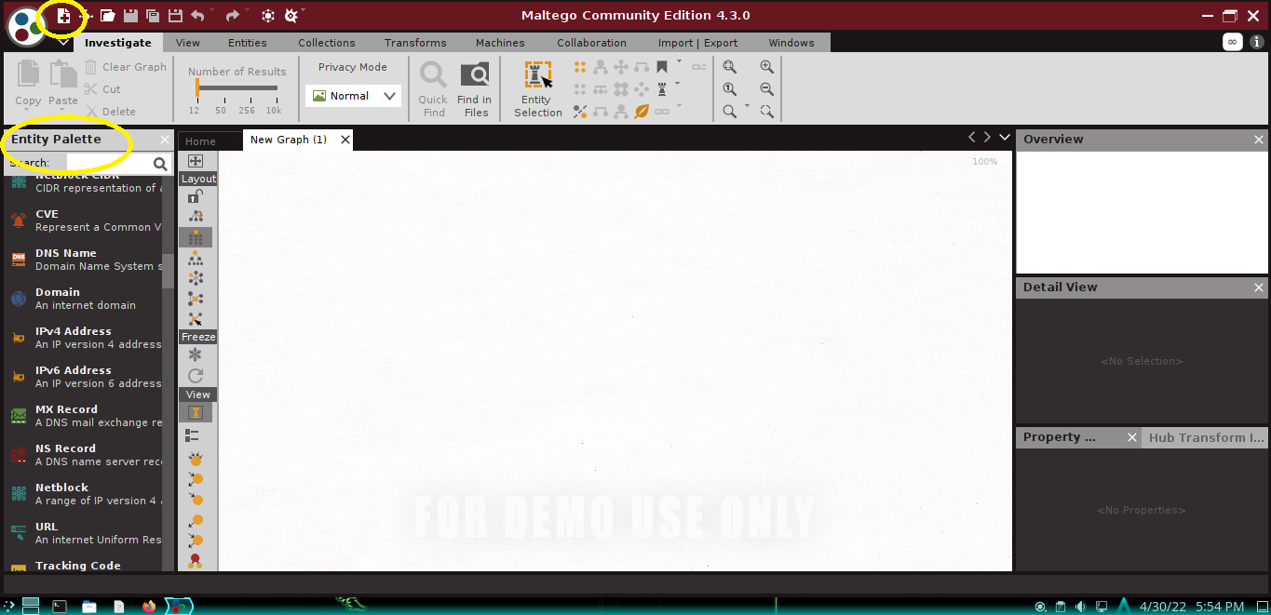
Task: Click the zoom to selection icon
Action: coord(766,112)
